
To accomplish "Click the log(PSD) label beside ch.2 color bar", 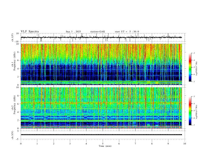I will pyautogui.click(x=197, y=112).
